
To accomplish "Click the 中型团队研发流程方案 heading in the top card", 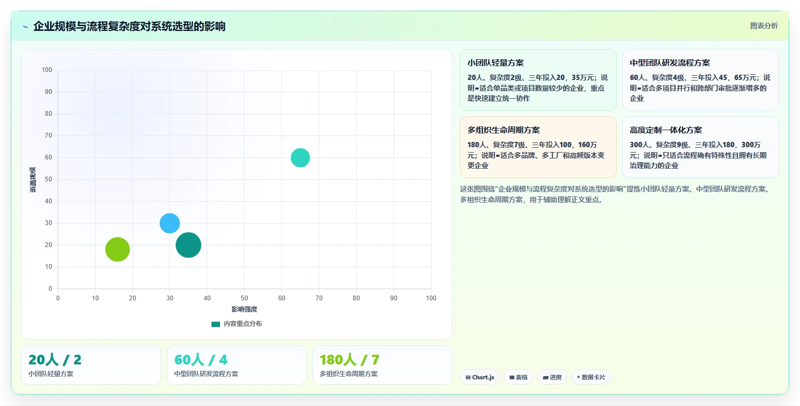I will click(x=670, y=63).
